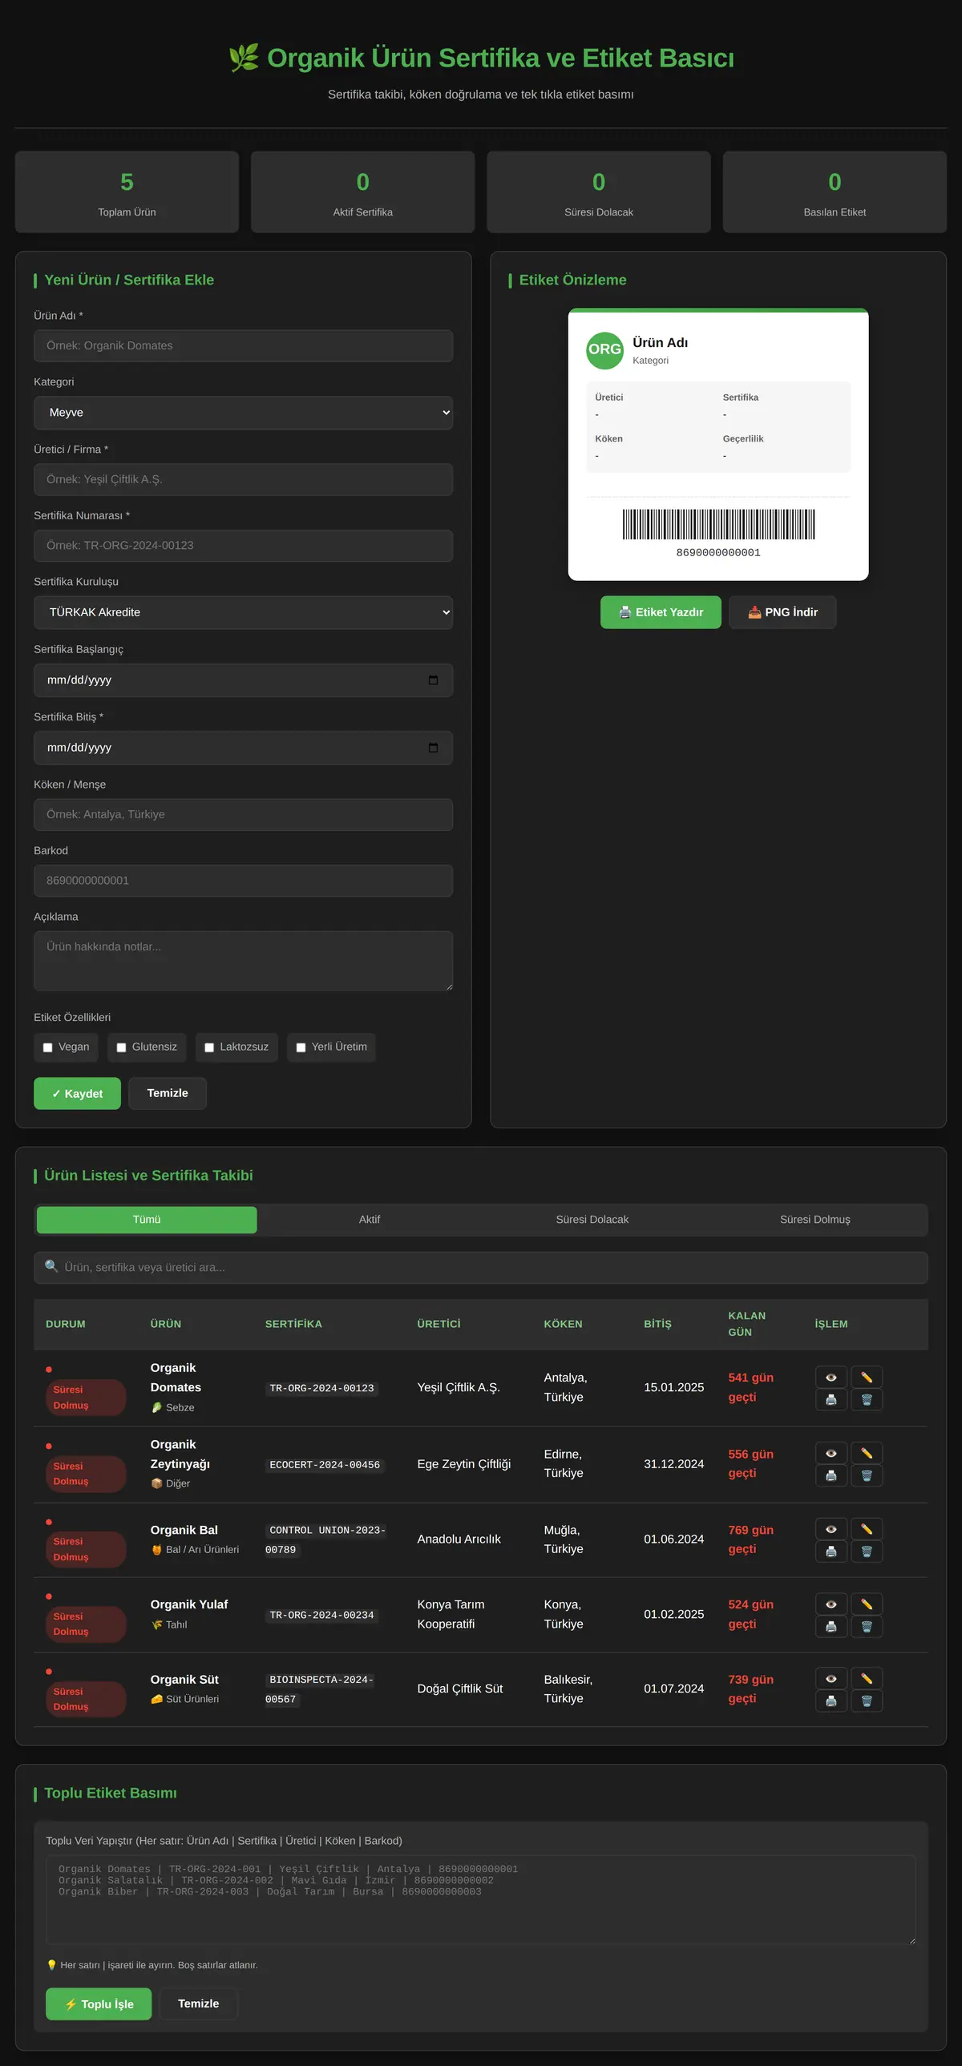The width and height of the screenshot is (962, 2066).
Task: Enable the Vegan label checkbox
Action: point(47,1047)
